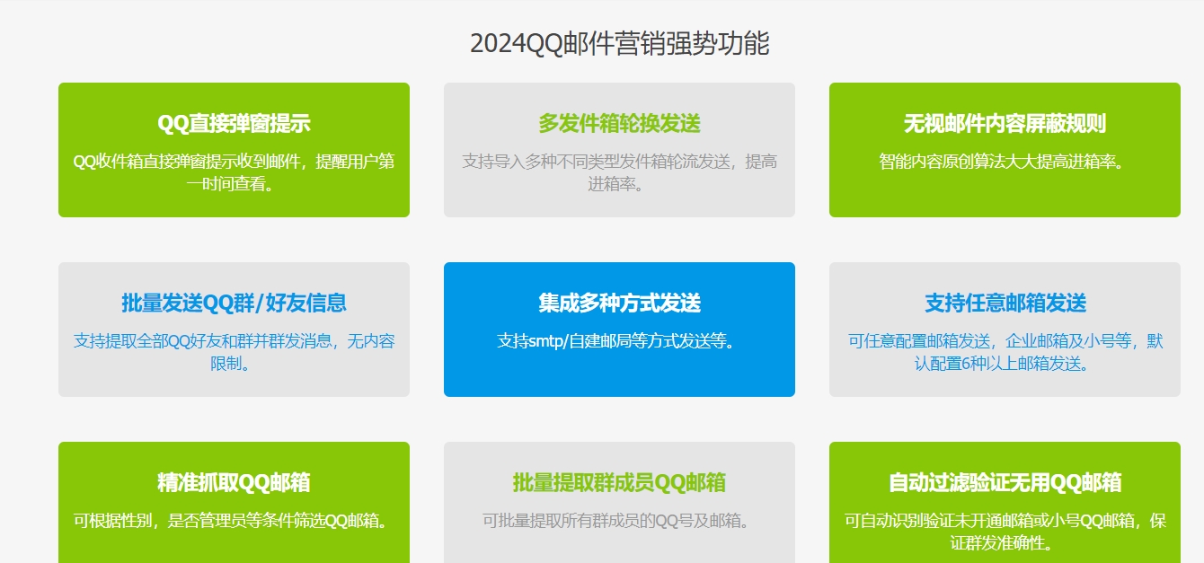This screenshot has width=1204, height=563.
Task: Click text 智能内容原创算法大大提高进箱率
Action: 1000,162
